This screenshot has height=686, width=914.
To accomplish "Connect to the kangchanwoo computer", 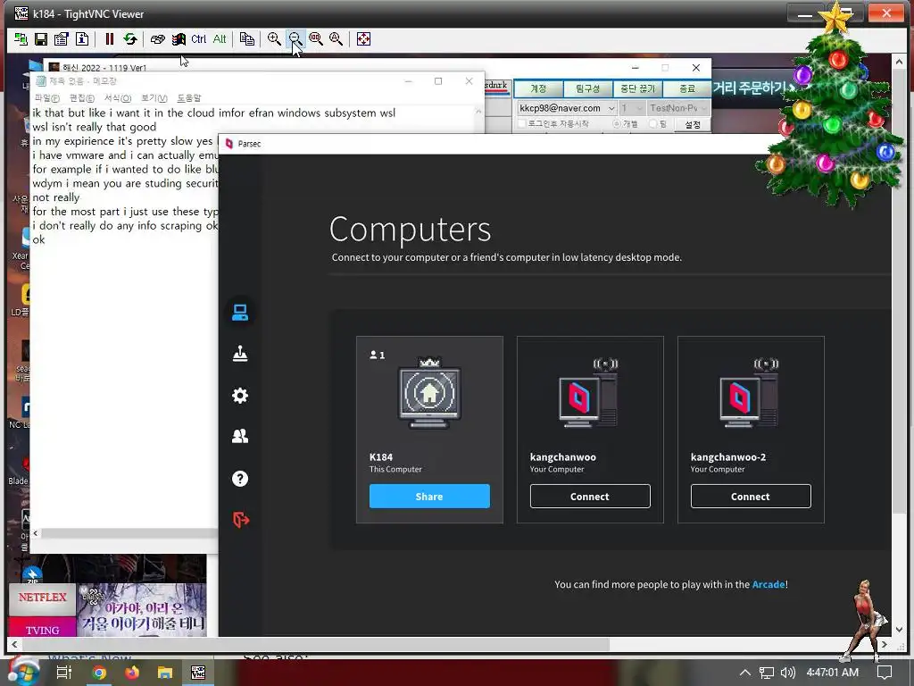I will point(590,497).
